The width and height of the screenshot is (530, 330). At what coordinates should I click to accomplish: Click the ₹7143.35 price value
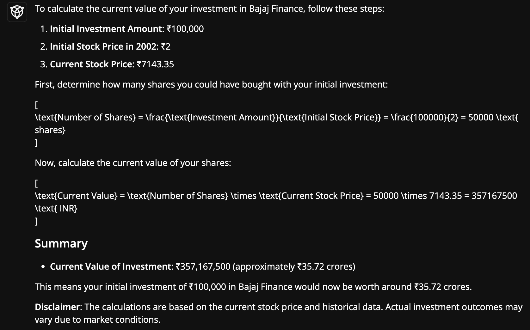point(155,64)
